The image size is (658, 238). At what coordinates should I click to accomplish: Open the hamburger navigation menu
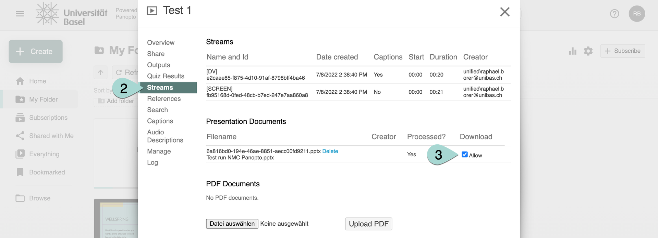(x=20, y=14)
